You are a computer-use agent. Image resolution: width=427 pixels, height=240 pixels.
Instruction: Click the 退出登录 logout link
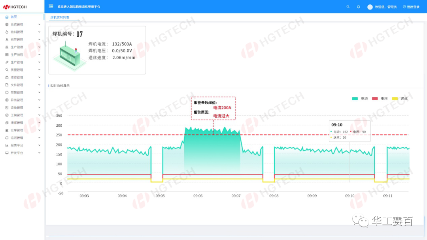(411, 7)
